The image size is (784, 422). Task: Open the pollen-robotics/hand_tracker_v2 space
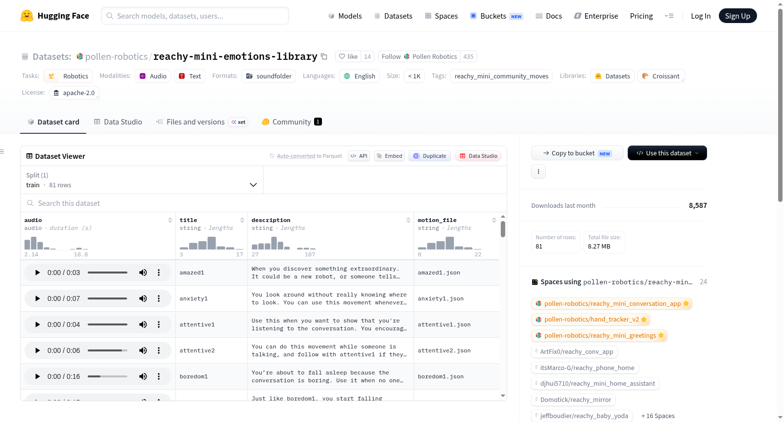coord(590,320)
